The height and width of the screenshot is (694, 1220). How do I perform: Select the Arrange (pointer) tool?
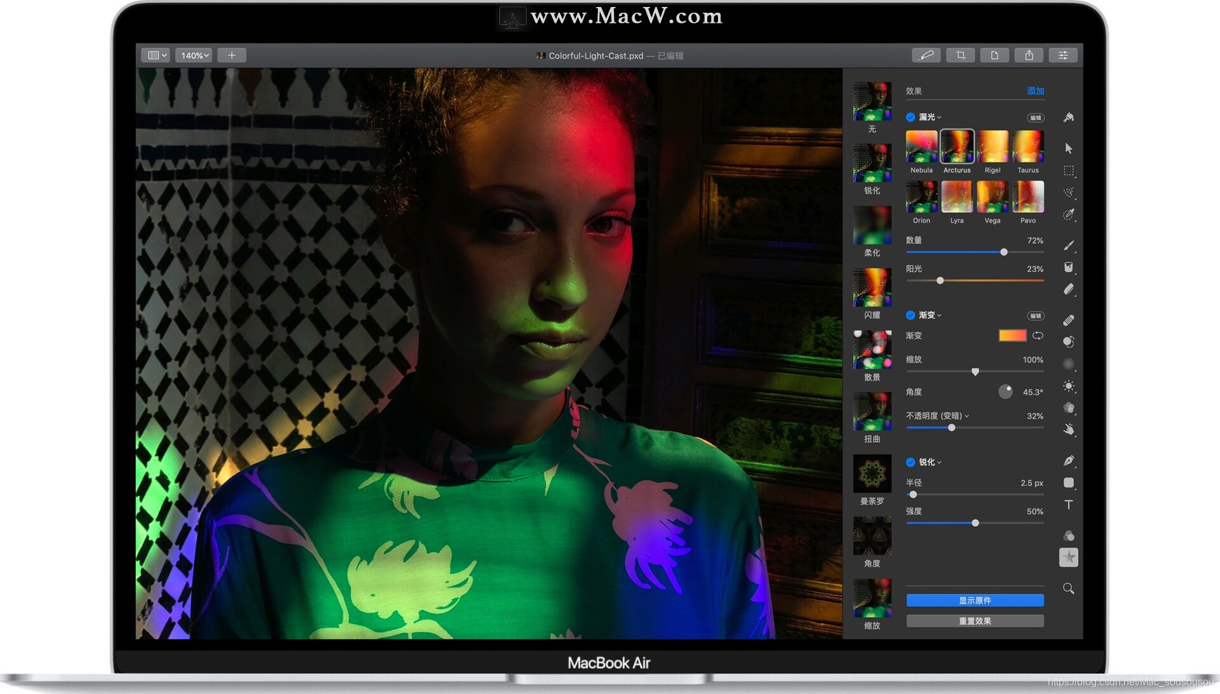[1069, 148]
